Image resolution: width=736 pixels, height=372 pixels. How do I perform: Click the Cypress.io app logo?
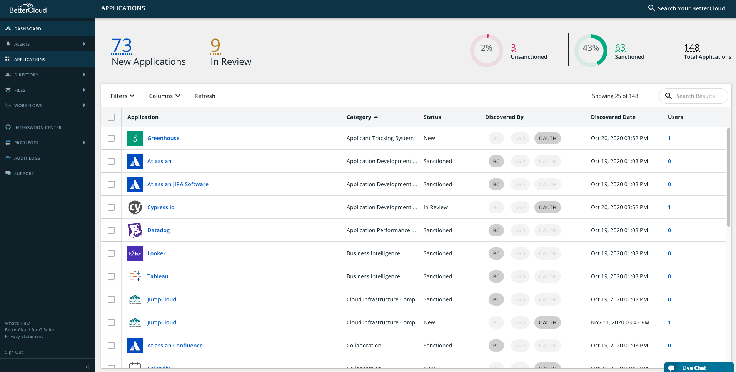tap(135, 207)
